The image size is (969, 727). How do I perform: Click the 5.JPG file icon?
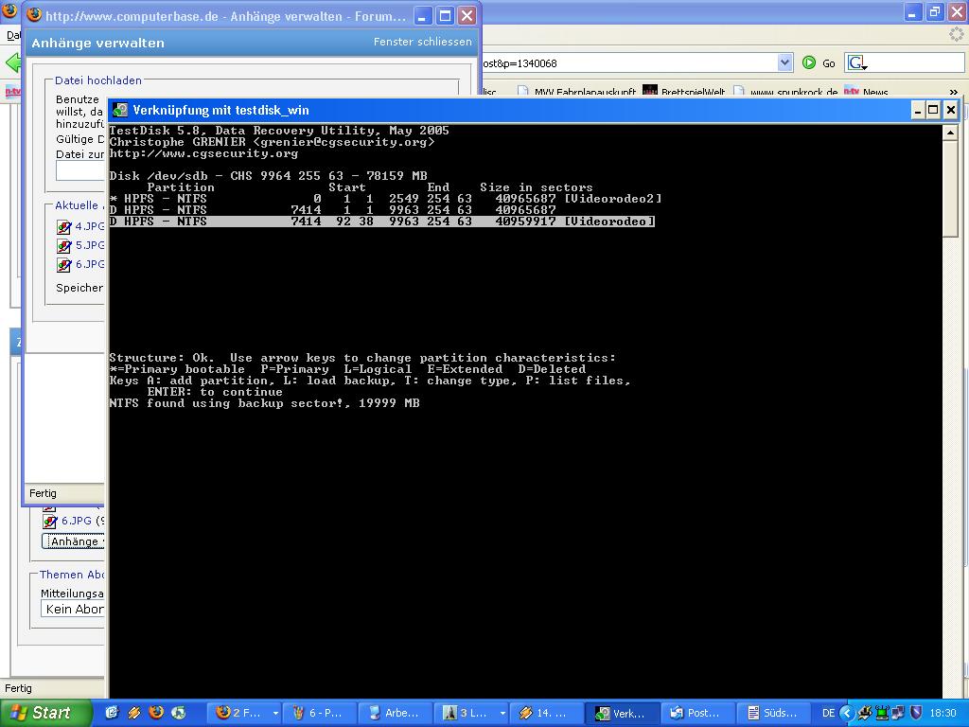point(63,246)
